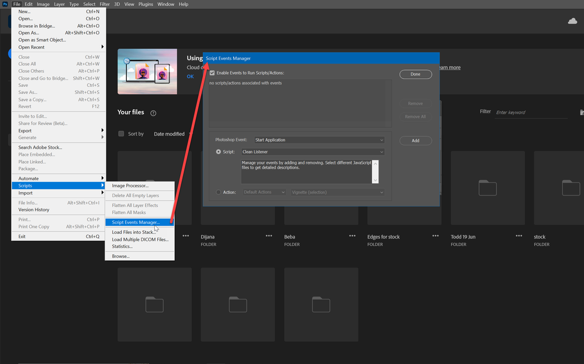Follow the Learn more link
Image resolution: width=584 pixels, height=364 pixels.
[450, 67]
